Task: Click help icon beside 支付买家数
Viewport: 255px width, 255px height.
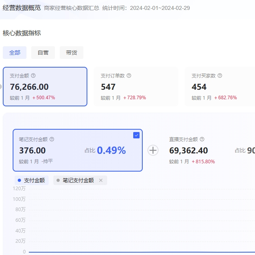Action: pos(220,76)
